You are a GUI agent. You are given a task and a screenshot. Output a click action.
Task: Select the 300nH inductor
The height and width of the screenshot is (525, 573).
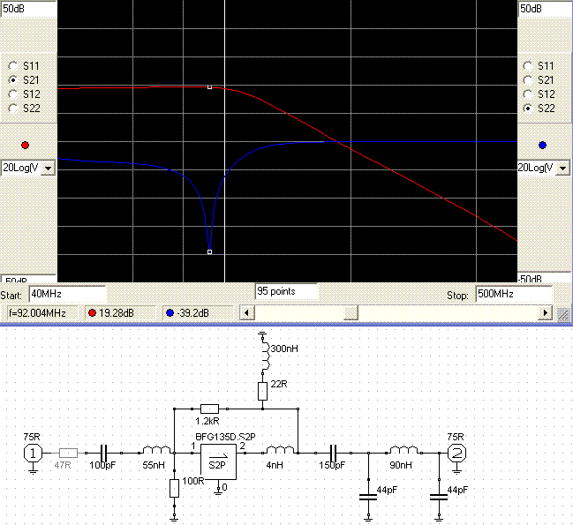(x=266, y=356)
